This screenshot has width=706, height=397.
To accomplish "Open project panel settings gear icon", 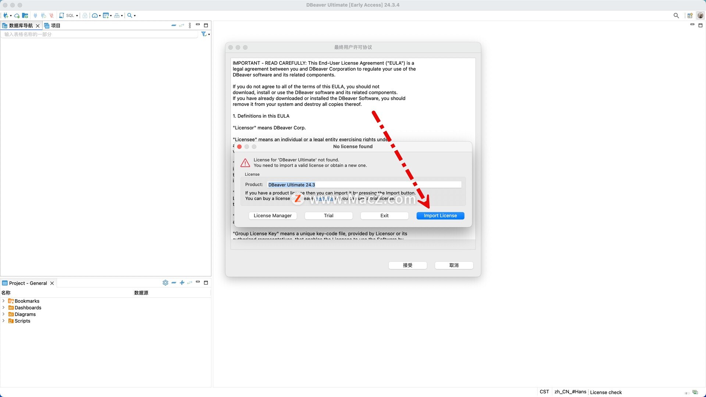I will (165, 283).
